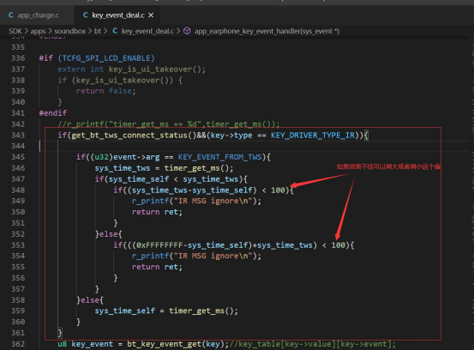
Task: Click the C icon in the breadcrumb bar
Action: tap(115, 31)
